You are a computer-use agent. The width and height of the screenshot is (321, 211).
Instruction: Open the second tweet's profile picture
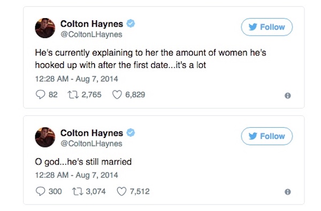[x=45, y=137]
